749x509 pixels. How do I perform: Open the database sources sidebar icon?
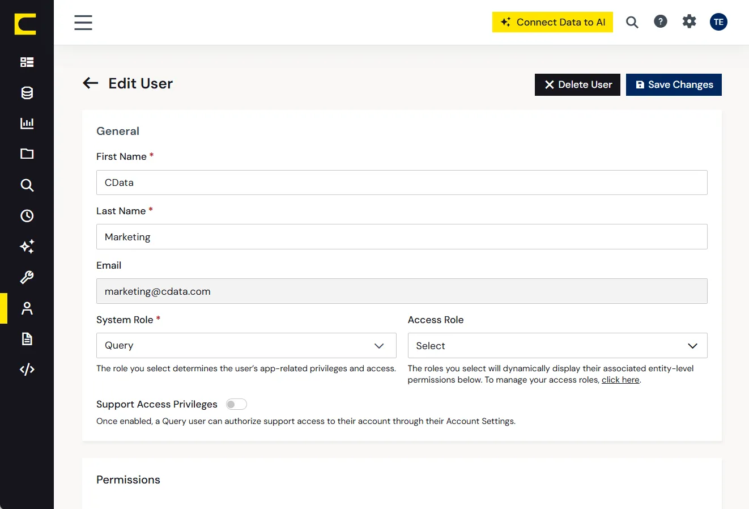tap(27, 93)
